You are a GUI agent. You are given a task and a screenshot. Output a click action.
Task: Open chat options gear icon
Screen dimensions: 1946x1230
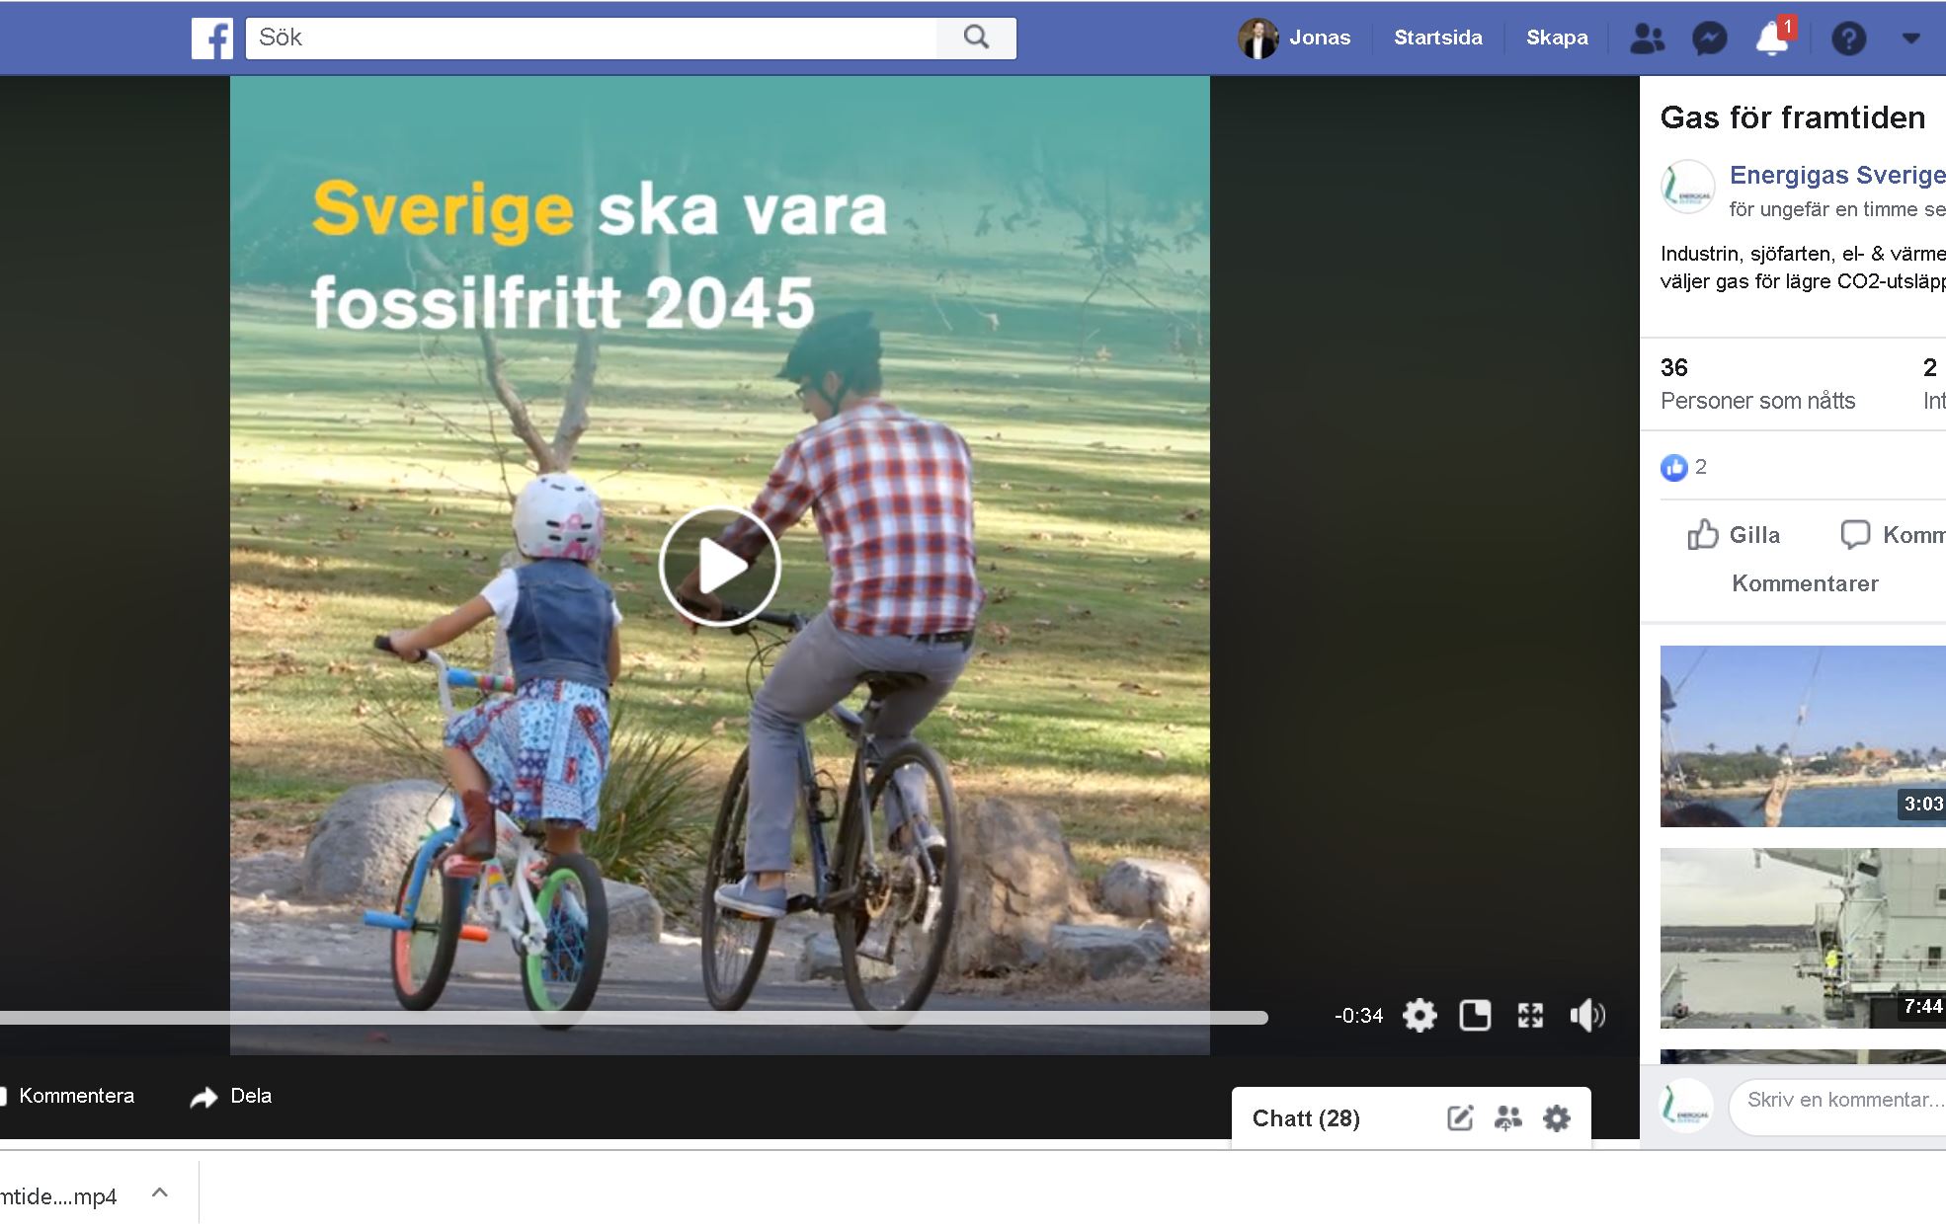1557,1118
